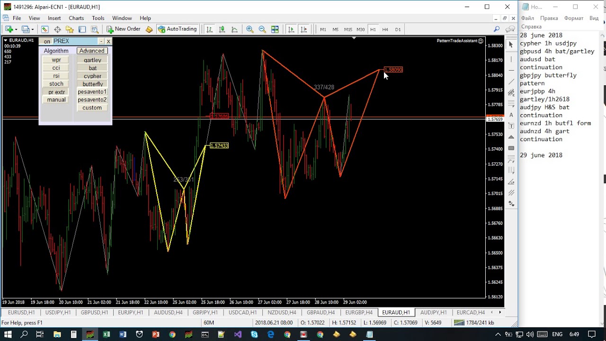Zoom out on the chart
The height and width of the screenshot is (341, 606).
tap(262, 29)
